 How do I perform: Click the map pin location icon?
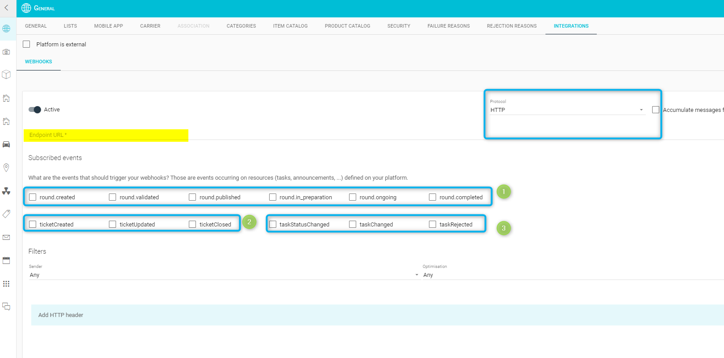pyautogui.click(x=6, y=168)
